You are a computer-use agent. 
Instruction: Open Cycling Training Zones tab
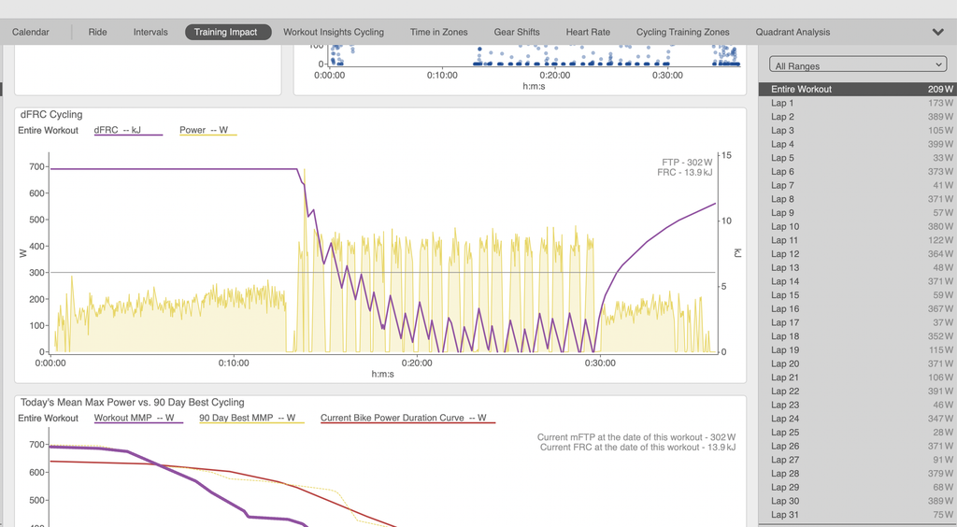click(683, 32)
